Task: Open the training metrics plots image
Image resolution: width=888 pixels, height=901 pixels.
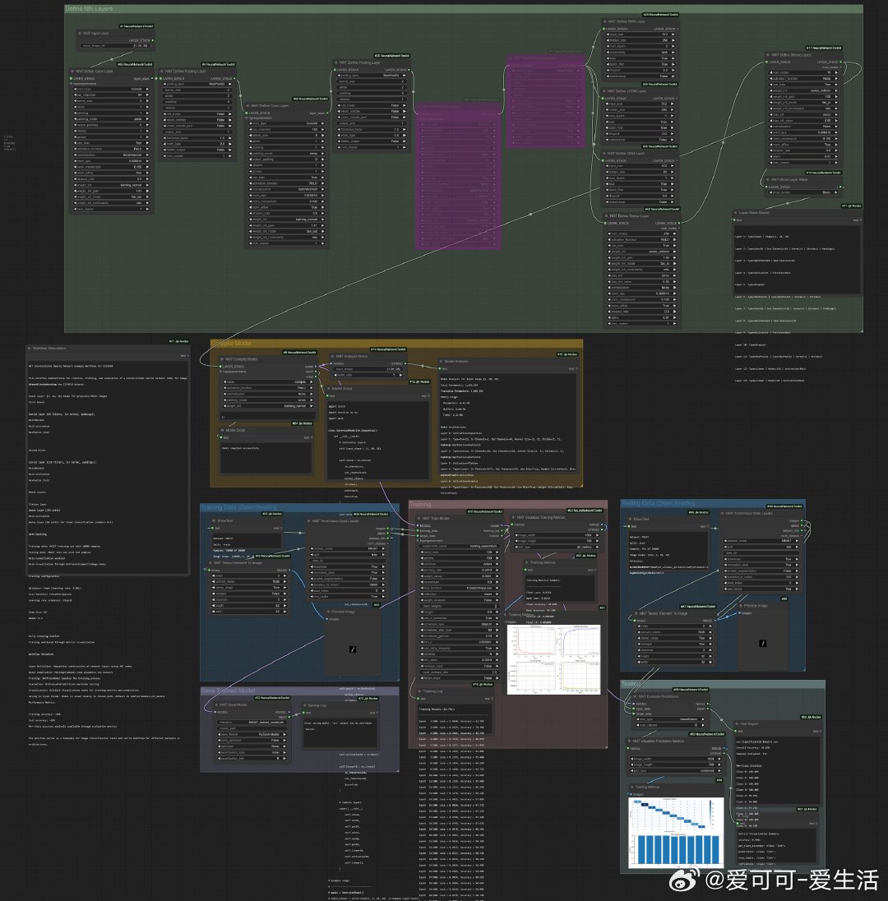Action: pos(553,659)
